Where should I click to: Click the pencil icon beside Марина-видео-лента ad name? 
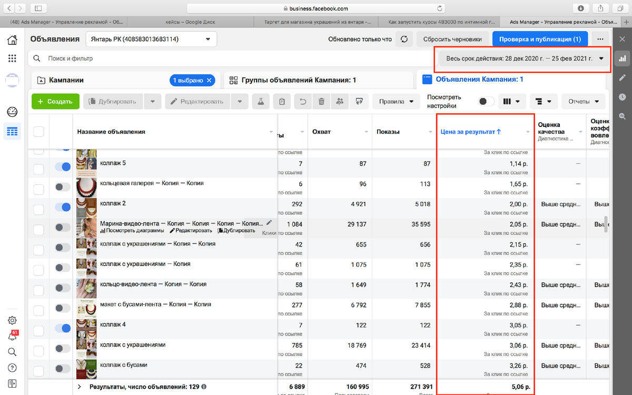(x=269, y=223)
